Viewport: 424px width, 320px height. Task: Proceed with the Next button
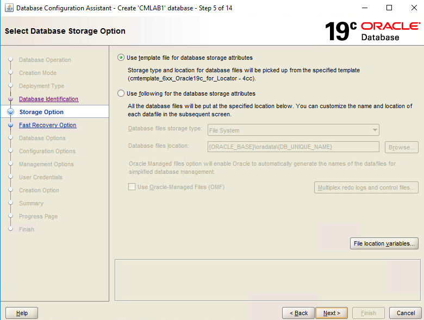[x=332, y=313]
